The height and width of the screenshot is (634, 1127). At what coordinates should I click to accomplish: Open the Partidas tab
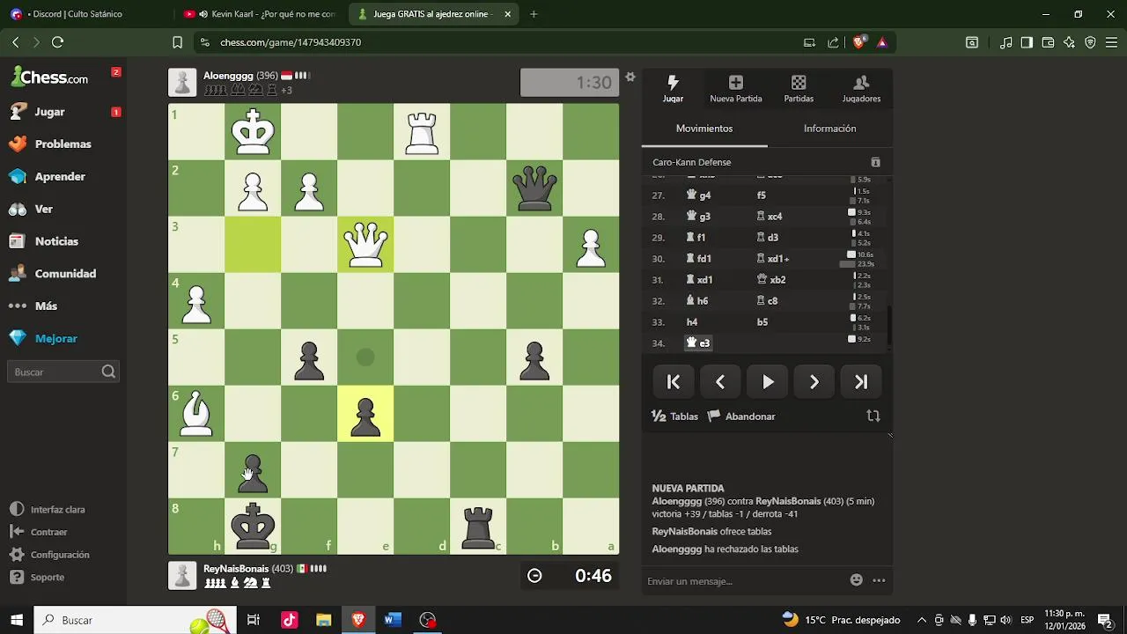799,89
